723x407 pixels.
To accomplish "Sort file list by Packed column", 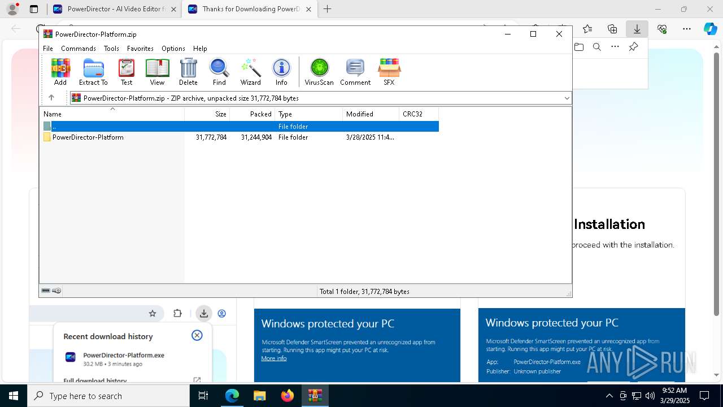I will click(252, 114).
